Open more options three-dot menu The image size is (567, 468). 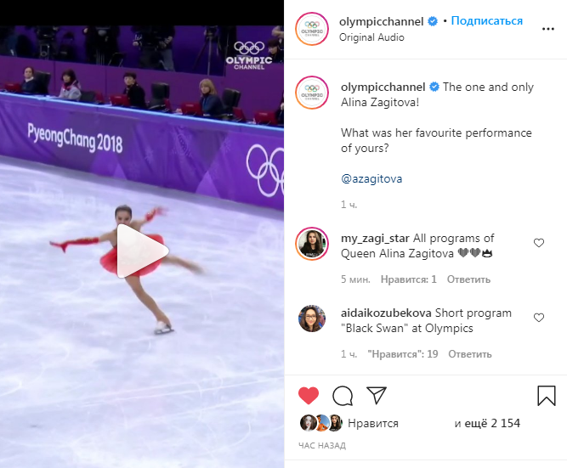[547, 29]
